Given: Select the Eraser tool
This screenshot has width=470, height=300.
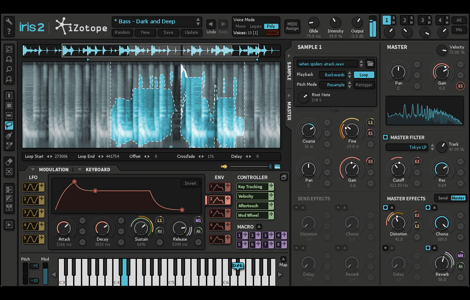Looking at the screenshot, I should click(x=9, y=162).
